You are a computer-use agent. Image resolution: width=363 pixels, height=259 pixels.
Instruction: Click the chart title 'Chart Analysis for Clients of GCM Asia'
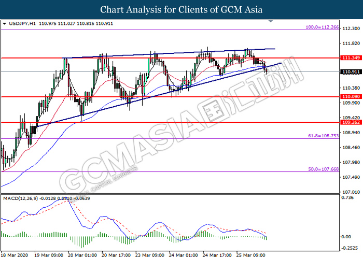(x=181, y=9)
